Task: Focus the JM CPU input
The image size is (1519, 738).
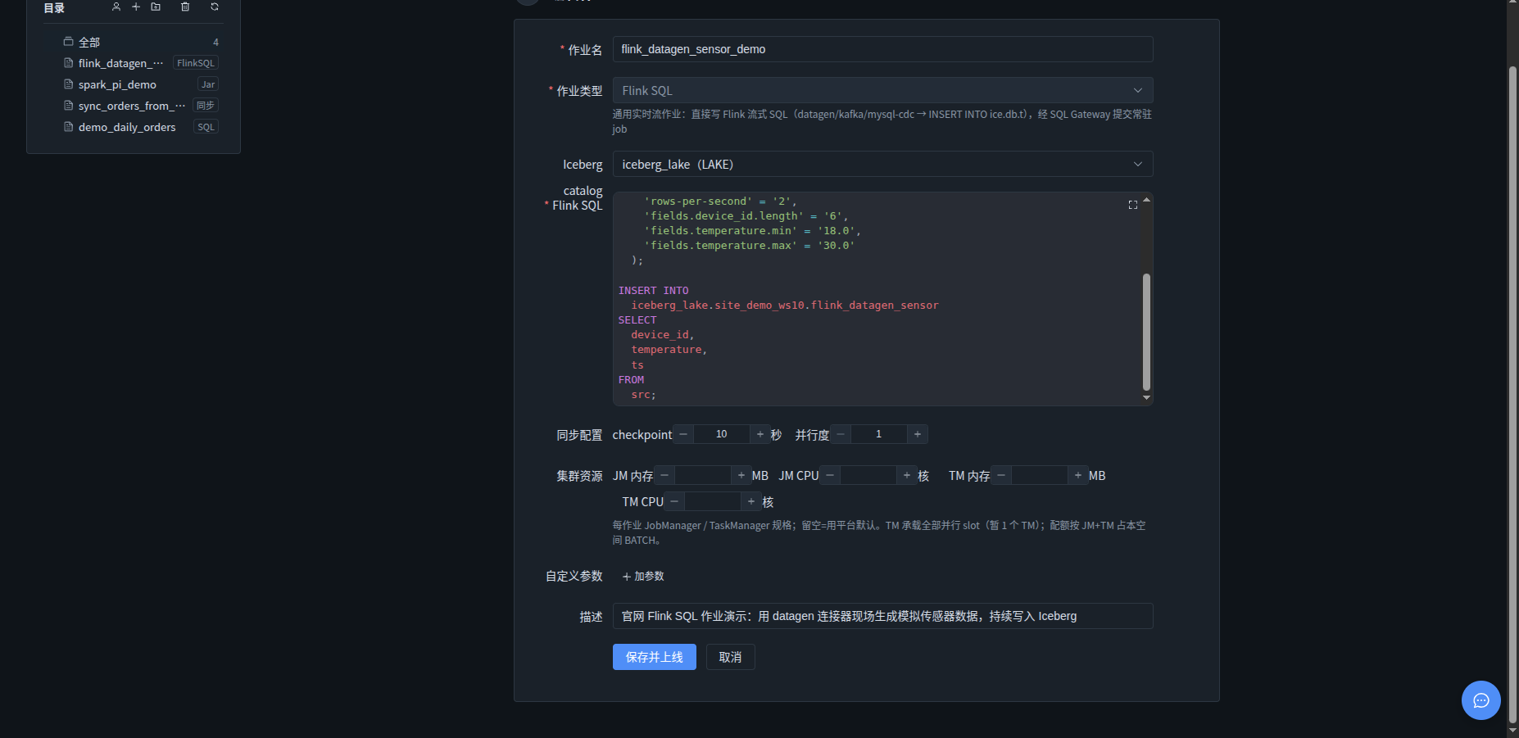Action: click(868, 475)
